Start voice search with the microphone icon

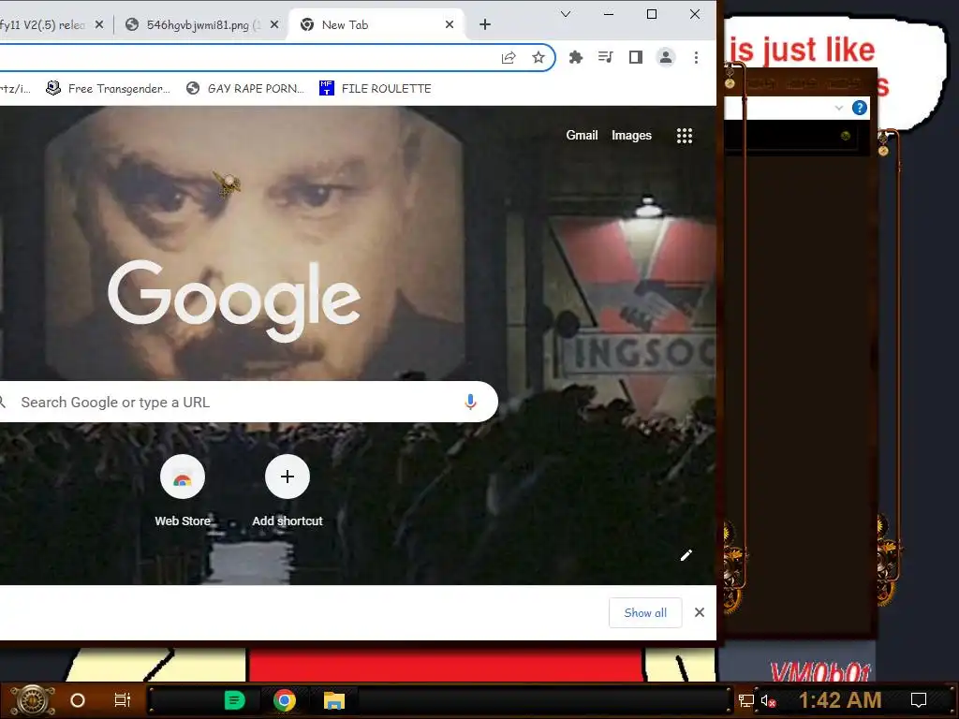coord(470,402)
